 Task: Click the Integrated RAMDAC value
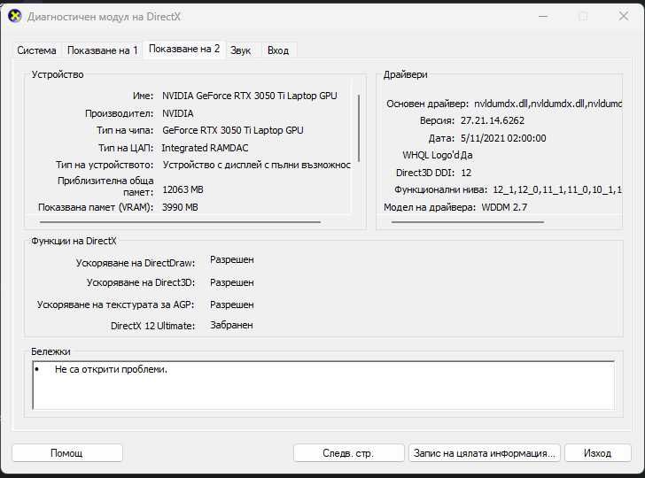click(205, 148)
